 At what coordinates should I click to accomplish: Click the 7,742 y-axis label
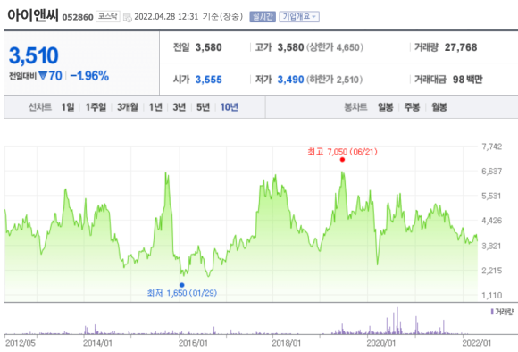[492, 147]
